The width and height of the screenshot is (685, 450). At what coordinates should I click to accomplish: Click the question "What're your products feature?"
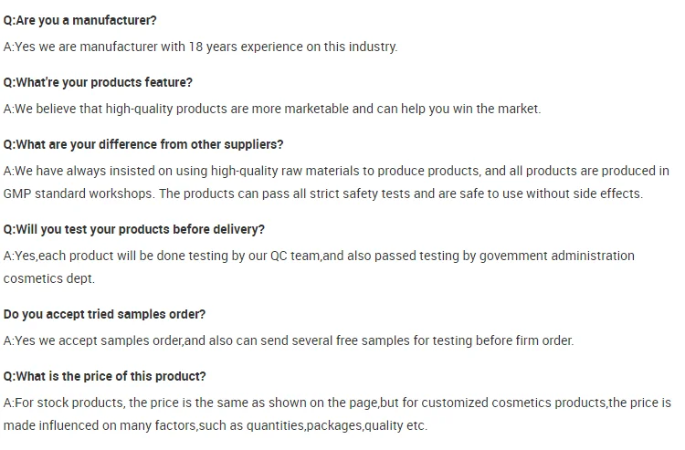(x=98, y=82)
